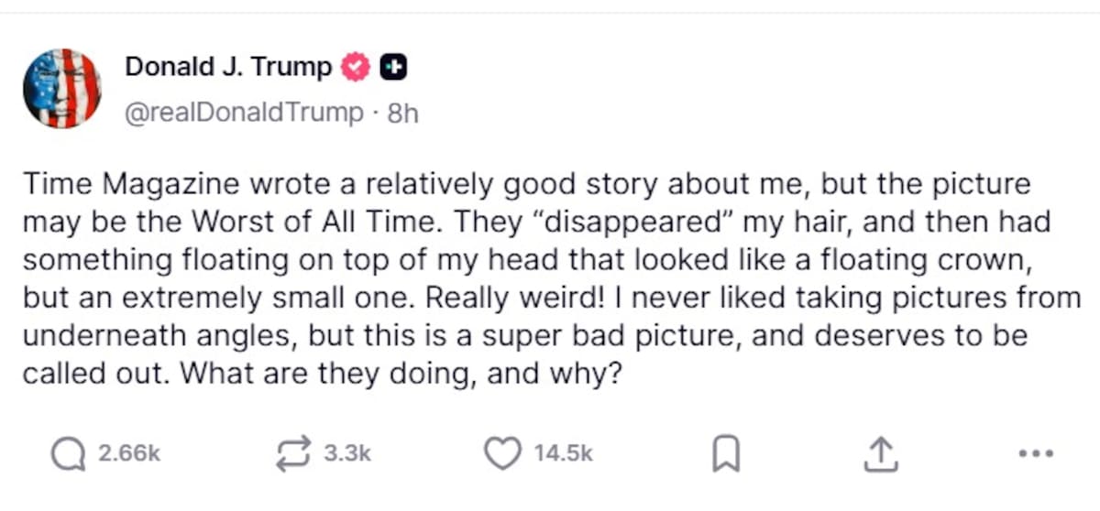Bookmark this post
Viewport: 1100px width, 511px height.
726,453
